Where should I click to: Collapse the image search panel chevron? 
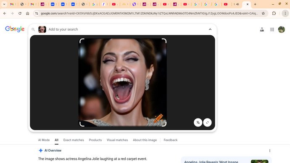click(x=210, y=29)
